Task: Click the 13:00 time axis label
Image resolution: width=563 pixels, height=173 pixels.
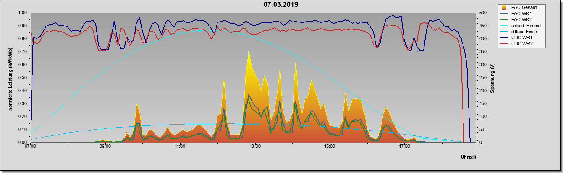Action: click(x=255, y=147)
